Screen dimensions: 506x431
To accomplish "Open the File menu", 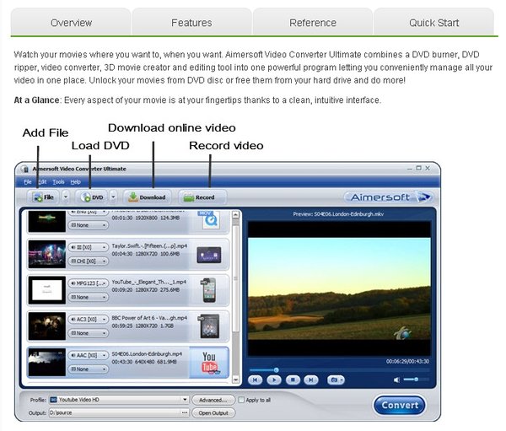I will tap(28, 182).
